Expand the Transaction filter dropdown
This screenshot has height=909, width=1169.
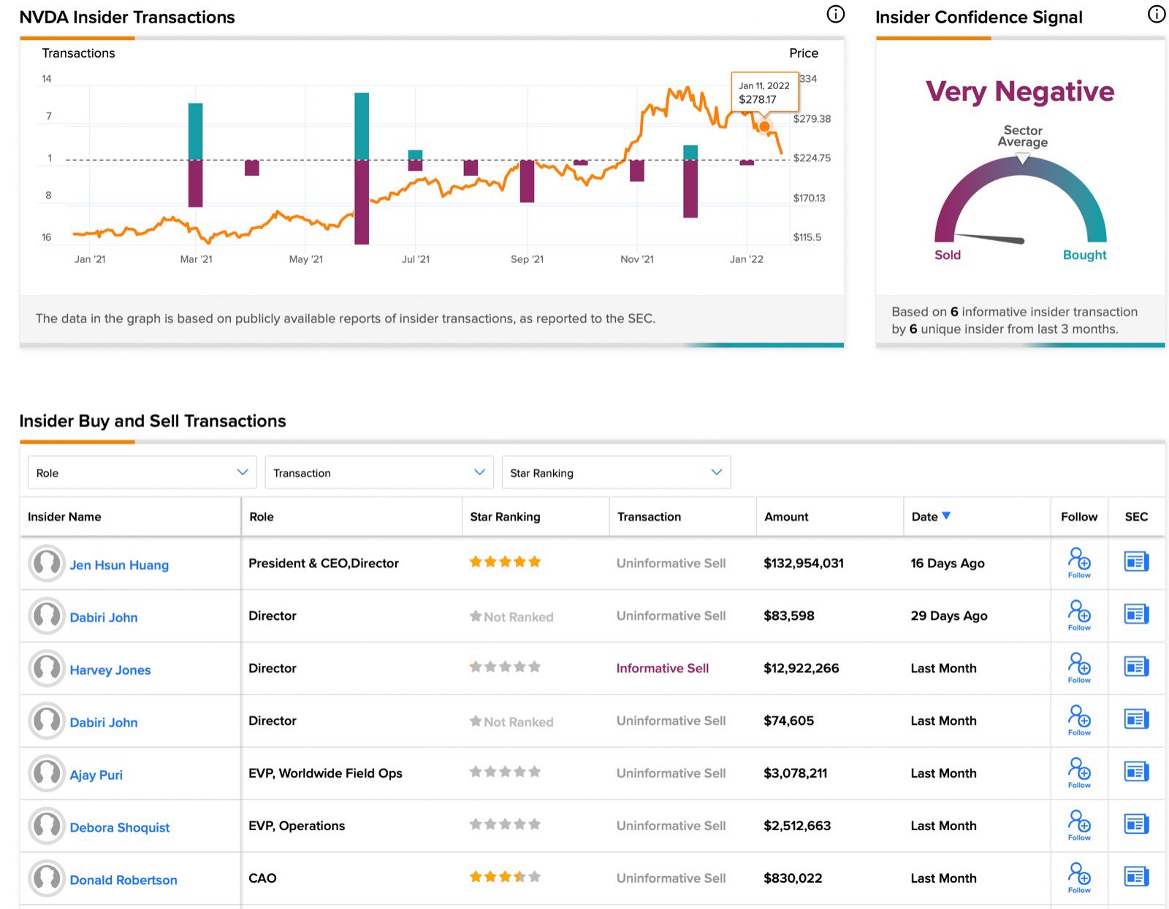pos(379,472)
